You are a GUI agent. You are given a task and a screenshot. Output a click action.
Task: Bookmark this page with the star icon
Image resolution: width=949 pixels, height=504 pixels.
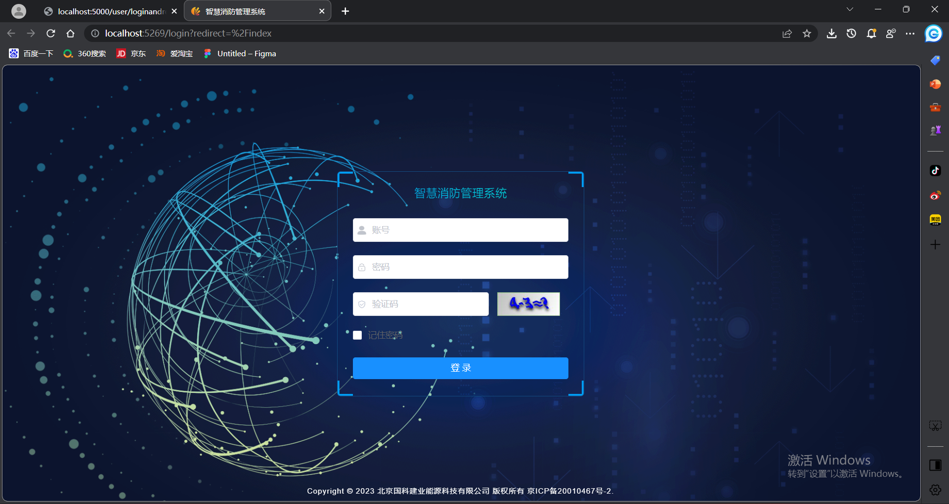(807, 33)
